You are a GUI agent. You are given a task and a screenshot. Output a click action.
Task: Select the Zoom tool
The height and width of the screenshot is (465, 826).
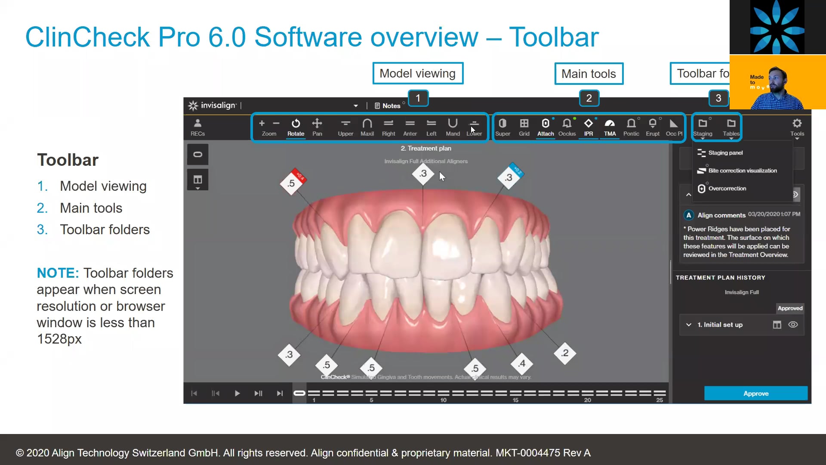click(269, 126)
